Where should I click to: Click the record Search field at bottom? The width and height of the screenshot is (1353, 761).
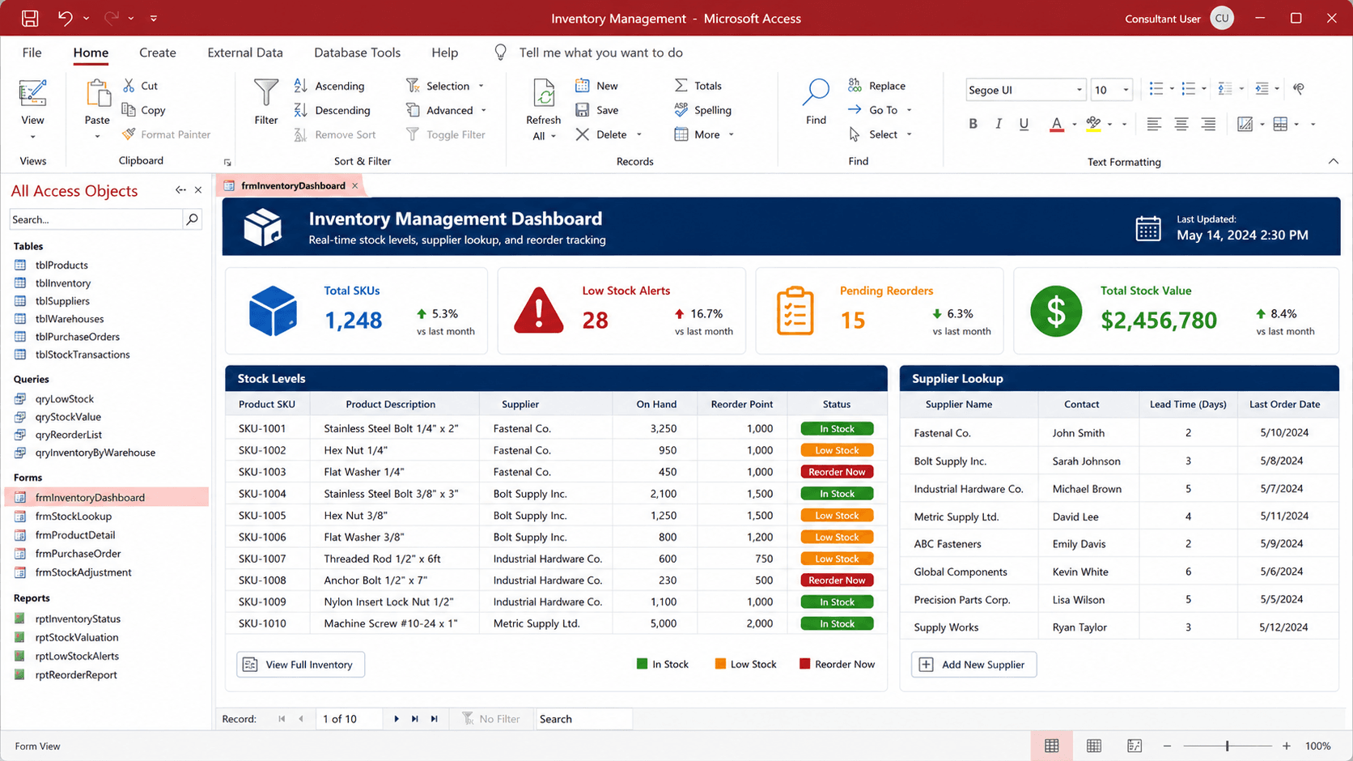[x=583, y=719]
